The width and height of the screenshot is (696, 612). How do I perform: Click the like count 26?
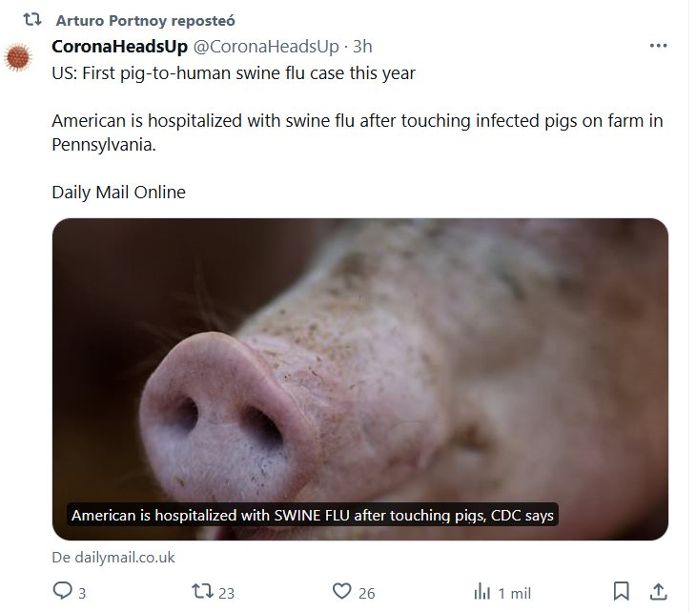pyautogui.click(x=367, y=593)
